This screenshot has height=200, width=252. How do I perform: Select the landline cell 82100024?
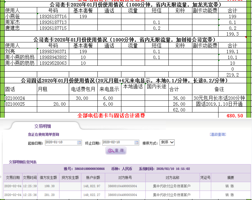21,98
